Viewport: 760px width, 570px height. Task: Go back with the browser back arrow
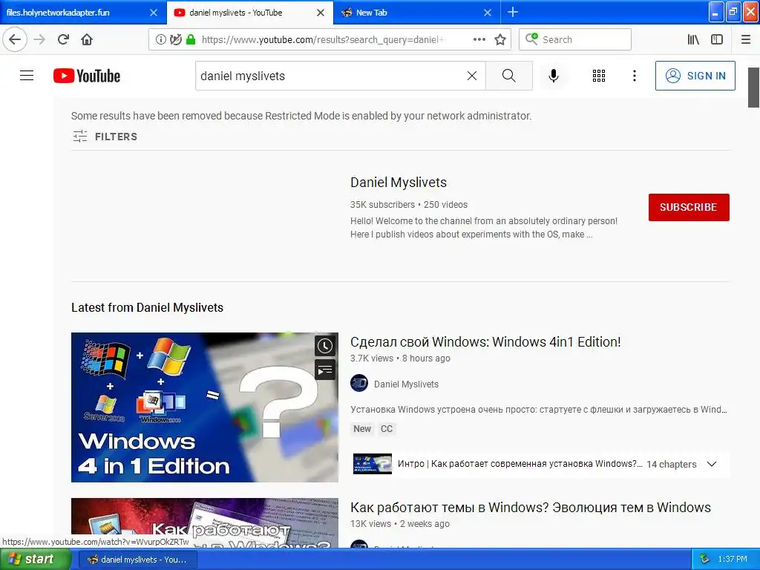(15, 39)
